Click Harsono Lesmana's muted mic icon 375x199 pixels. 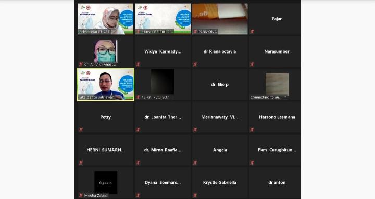tap(252, 130)
